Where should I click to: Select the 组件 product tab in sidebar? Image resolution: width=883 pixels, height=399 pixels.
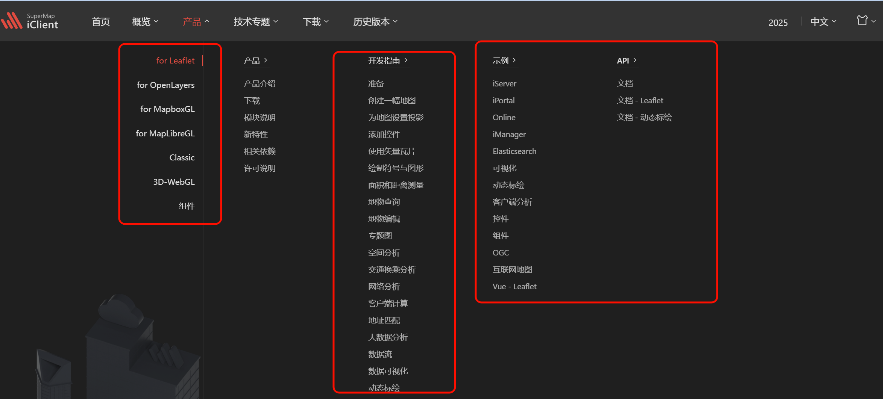[187, 206]
